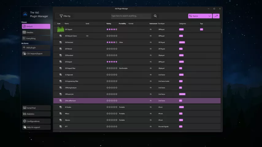Viewport: 262px width, 147px height.
Task: Click the plugin icon of 2SVocalRemover
Action: click(x=61, y=101)
